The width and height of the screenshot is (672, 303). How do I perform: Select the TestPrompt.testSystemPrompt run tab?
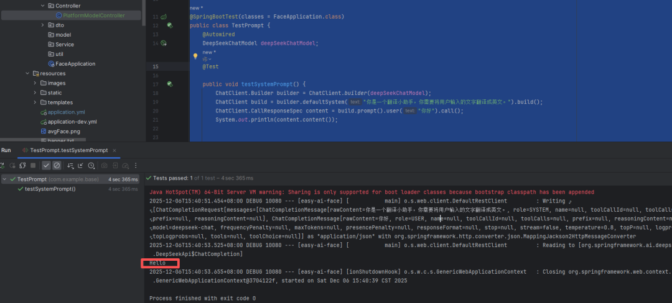68,150
